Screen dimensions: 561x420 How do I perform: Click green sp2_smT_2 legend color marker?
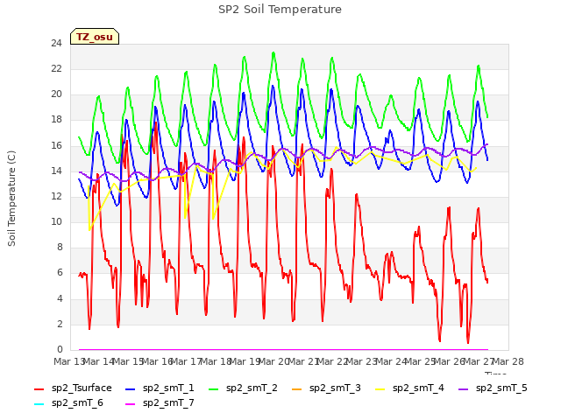[214, 388]
